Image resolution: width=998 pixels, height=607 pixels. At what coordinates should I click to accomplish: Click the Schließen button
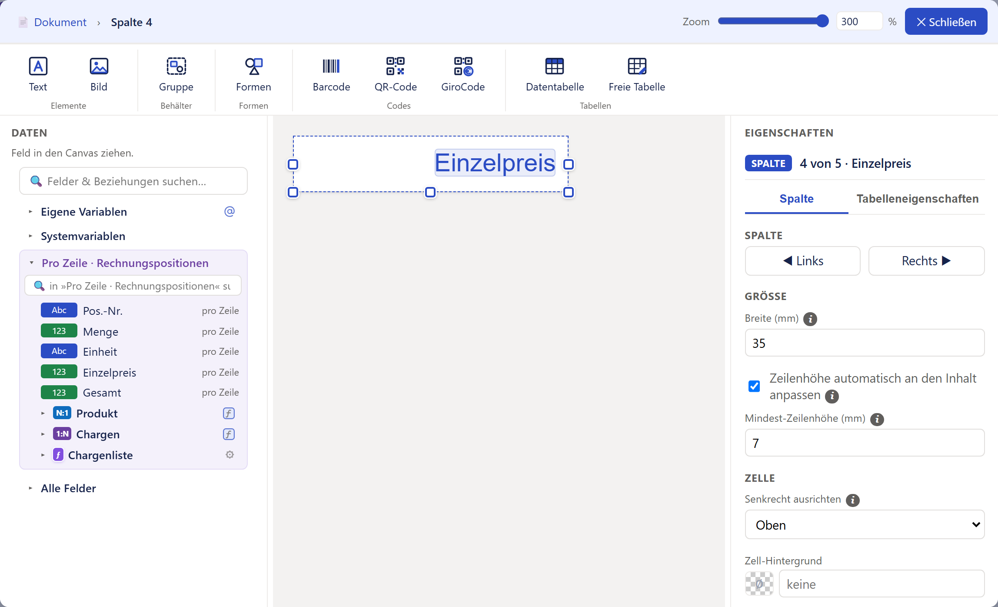946,22
